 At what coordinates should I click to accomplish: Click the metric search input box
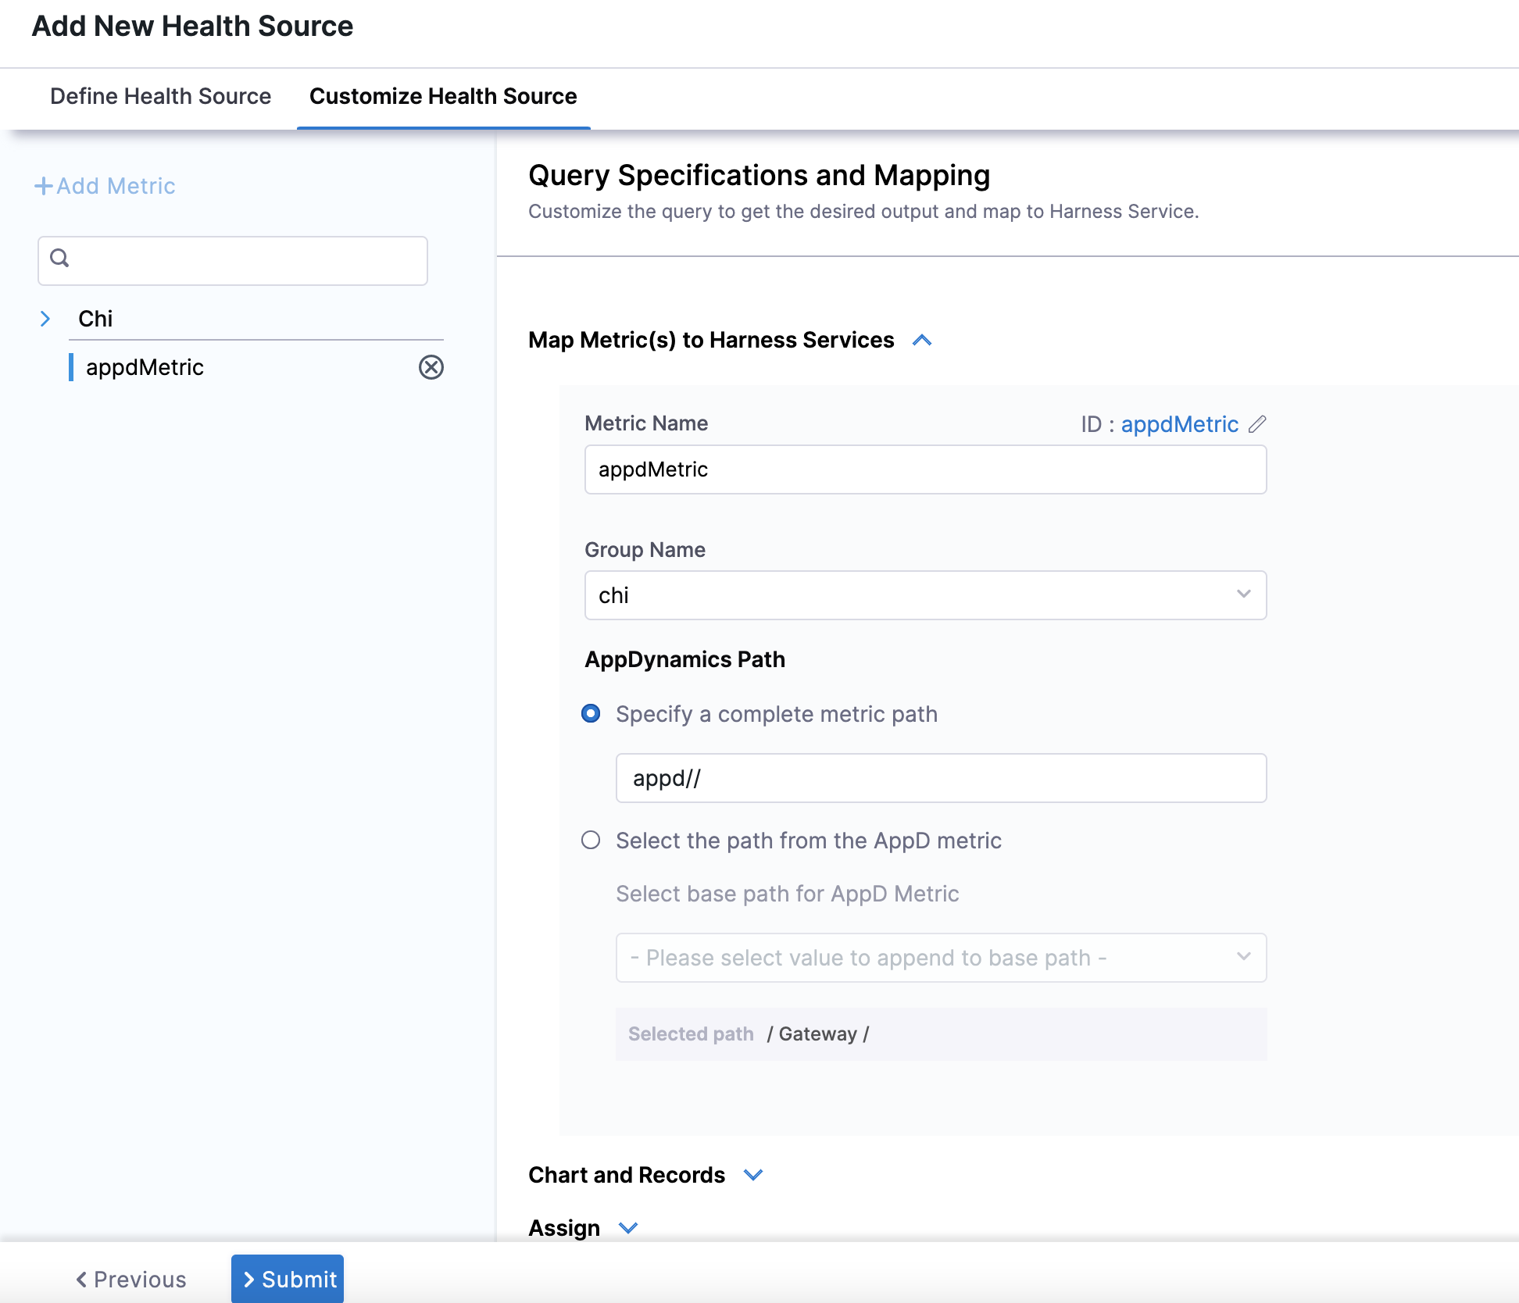tap(242, 261)
